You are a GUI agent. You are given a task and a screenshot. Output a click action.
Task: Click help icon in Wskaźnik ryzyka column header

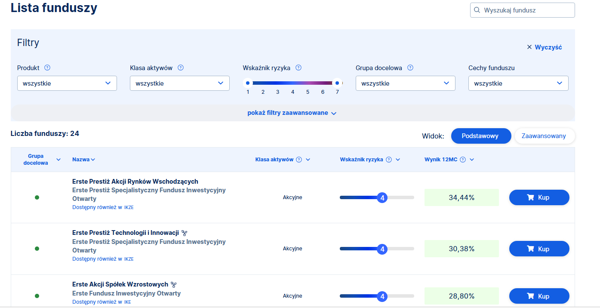click(x=389, y=160)
